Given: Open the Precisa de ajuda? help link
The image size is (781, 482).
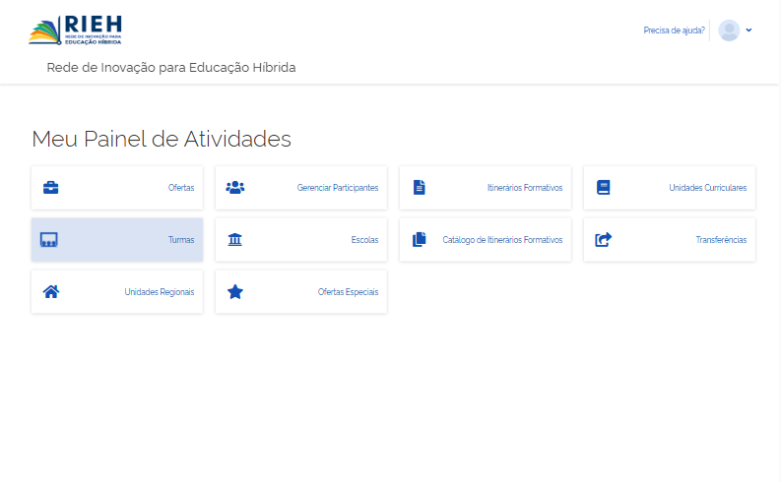Looking at the screenshot, I should point(674,30).
